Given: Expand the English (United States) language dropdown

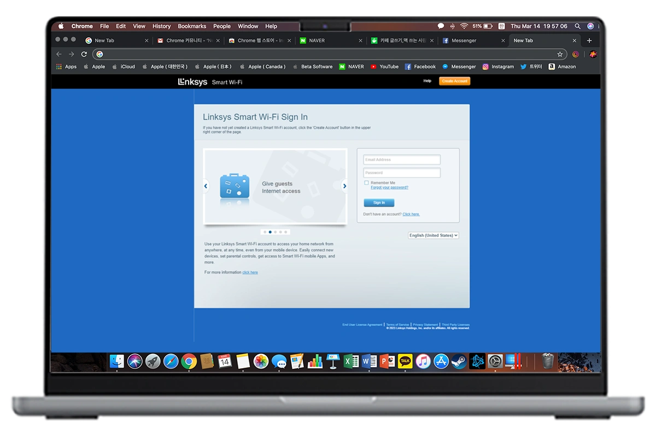Looking at the screenshot, I should click(x=433, y=235).
